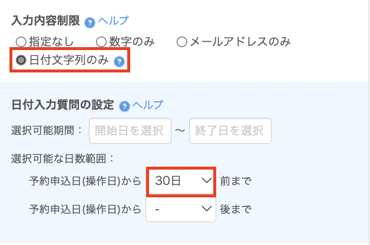
Task: Click the 終了日を選択 date field
Action: click(x=230, y=131)
